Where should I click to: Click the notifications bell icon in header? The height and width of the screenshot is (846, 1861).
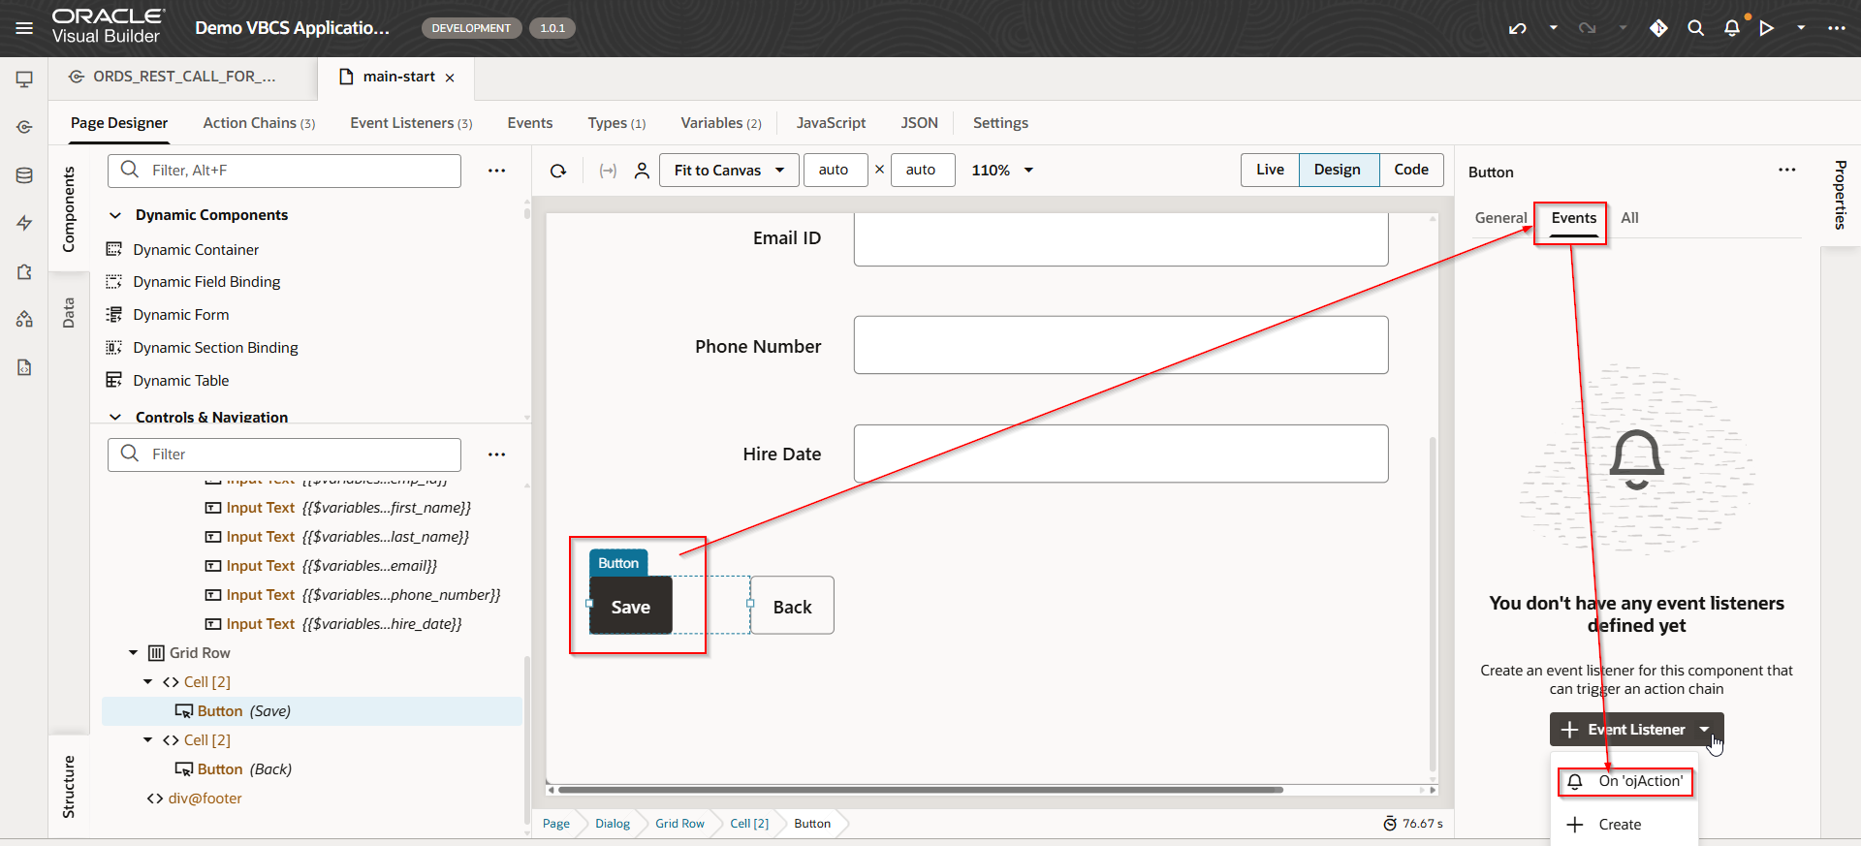pyautogui.click(x=1731, y=28)
